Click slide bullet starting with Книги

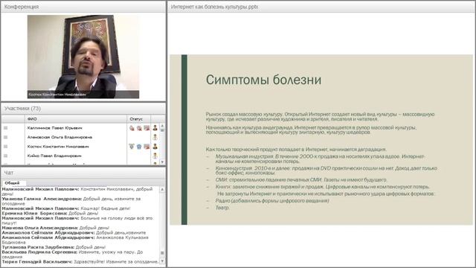point(322,187)
